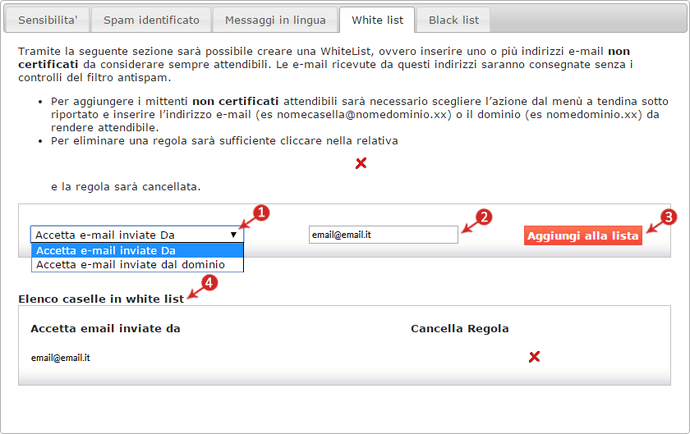Screen dimensions: 690x434
Task: Select the White list tab
Action: [x=377, y=21]
